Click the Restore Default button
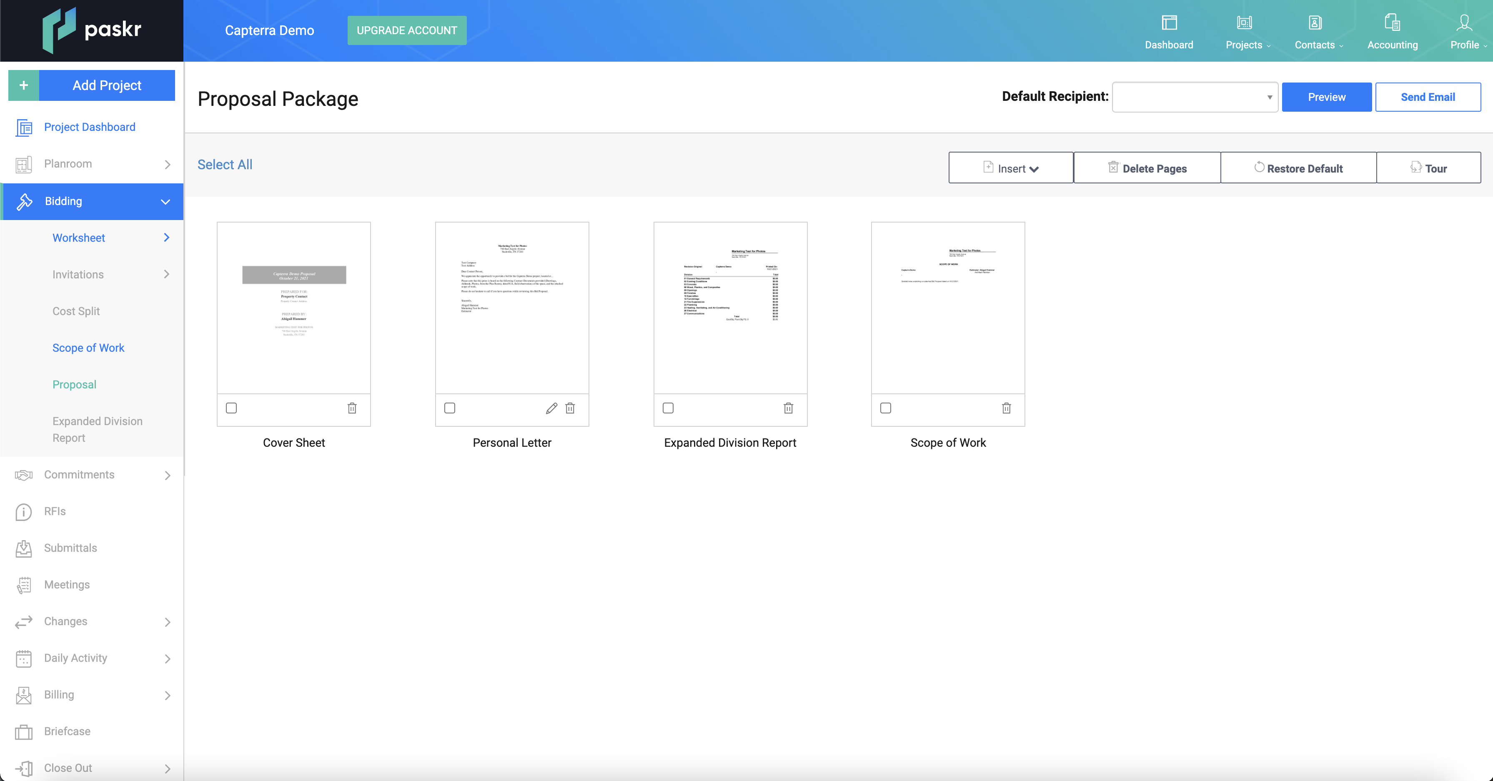This screenshot has height=781, width=1493. 1298,168
